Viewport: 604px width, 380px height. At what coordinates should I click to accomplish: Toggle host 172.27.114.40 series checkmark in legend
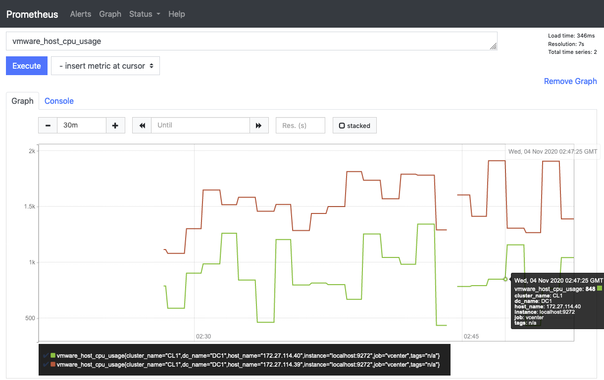(x=46, y=355)
